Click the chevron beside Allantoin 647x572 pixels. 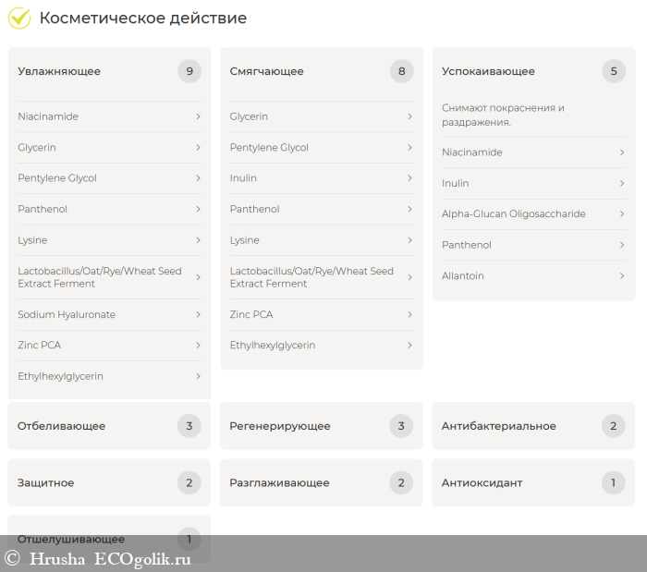[x=622, y=275]
